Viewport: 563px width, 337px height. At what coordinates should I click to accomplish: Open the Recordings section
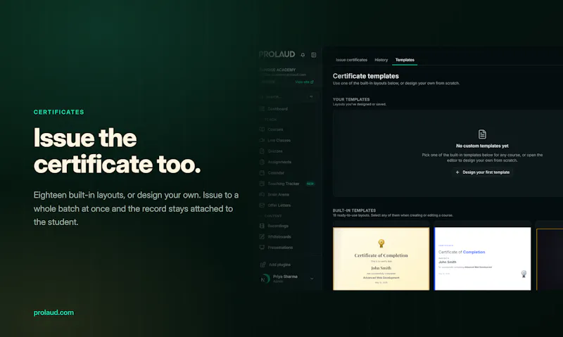point(274,226)
